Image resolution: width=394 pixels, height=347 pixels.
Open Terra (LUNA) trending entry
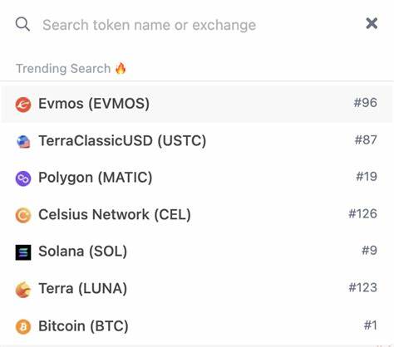pyautogui.click(x=197, y=288)
